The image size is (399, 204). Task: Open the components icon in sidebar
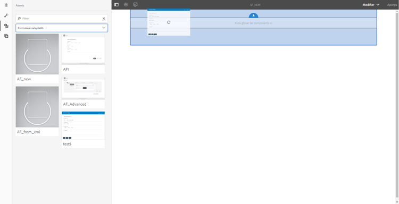click(x=6, y=36)
